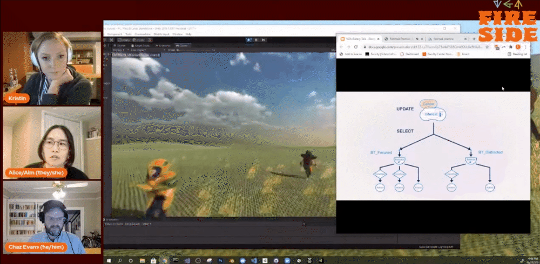The height and width of the screenshot is (264, 540).
Task: Switch to the Animator tab in Unity
Action: point(163,45)
